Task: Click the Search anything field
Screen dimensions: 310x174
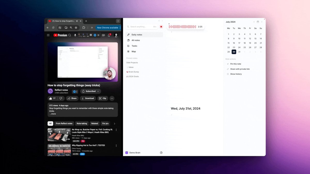Action: pos(142,27)
